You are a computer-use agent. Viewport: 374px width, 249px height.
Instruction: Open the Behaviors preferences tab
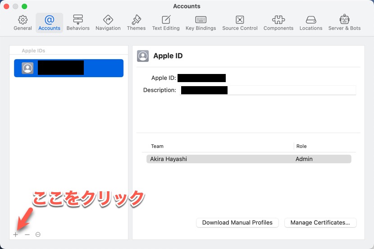tap(78, 23)
